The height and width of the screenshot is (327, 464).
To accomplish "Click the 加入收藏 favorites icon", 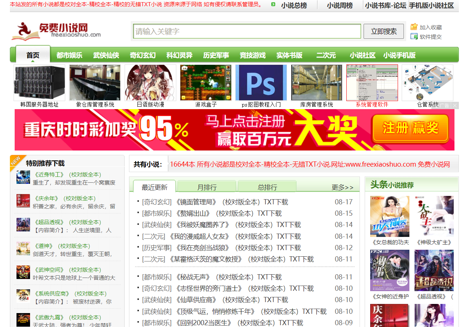I will [x=414, y=27].
